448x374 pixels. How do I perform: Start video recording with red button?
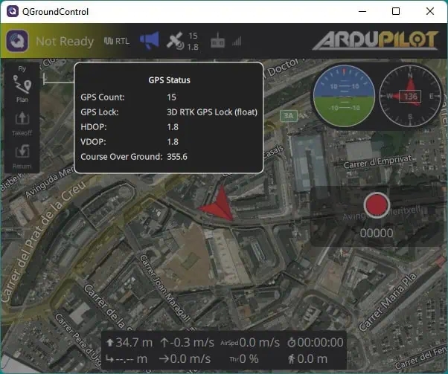click(x=377, y=205)
